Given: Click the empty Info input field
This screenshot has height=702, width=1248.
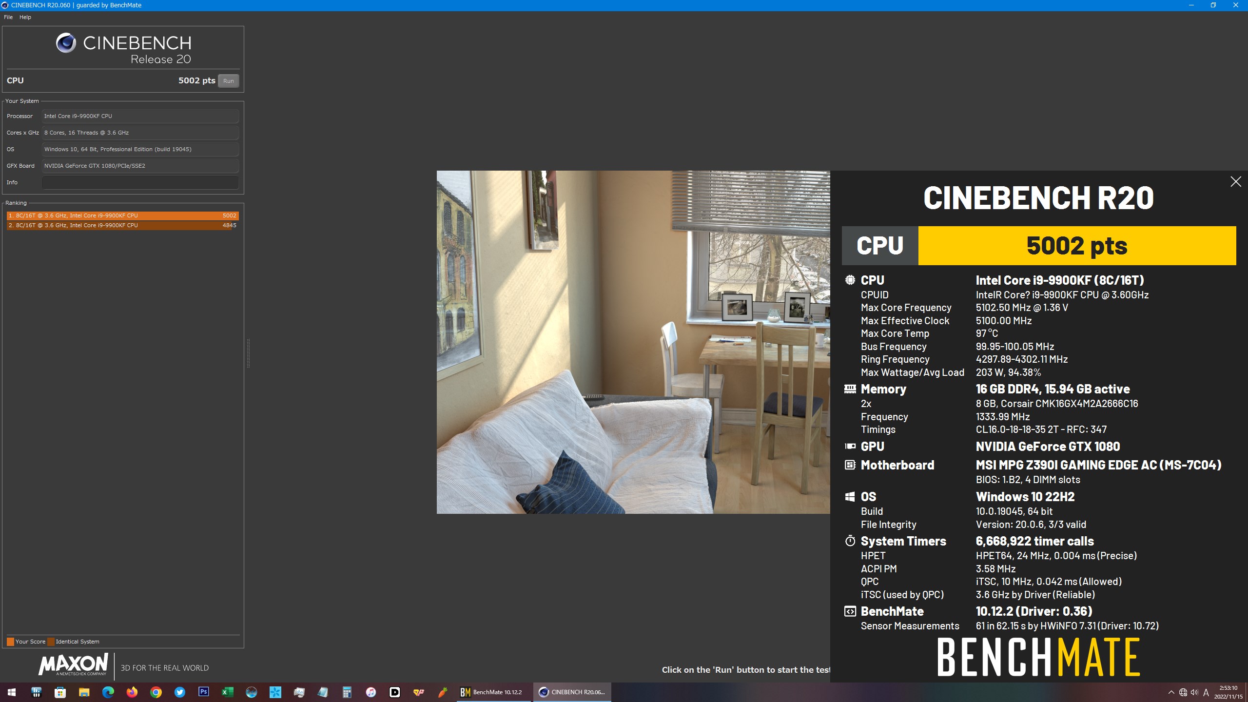Looking at the screenshot, I should pyautogui.click(x=140, y=182).
